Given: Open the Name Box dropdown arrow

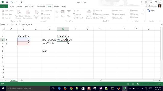Looking at the screenshot, I should 8,25.
